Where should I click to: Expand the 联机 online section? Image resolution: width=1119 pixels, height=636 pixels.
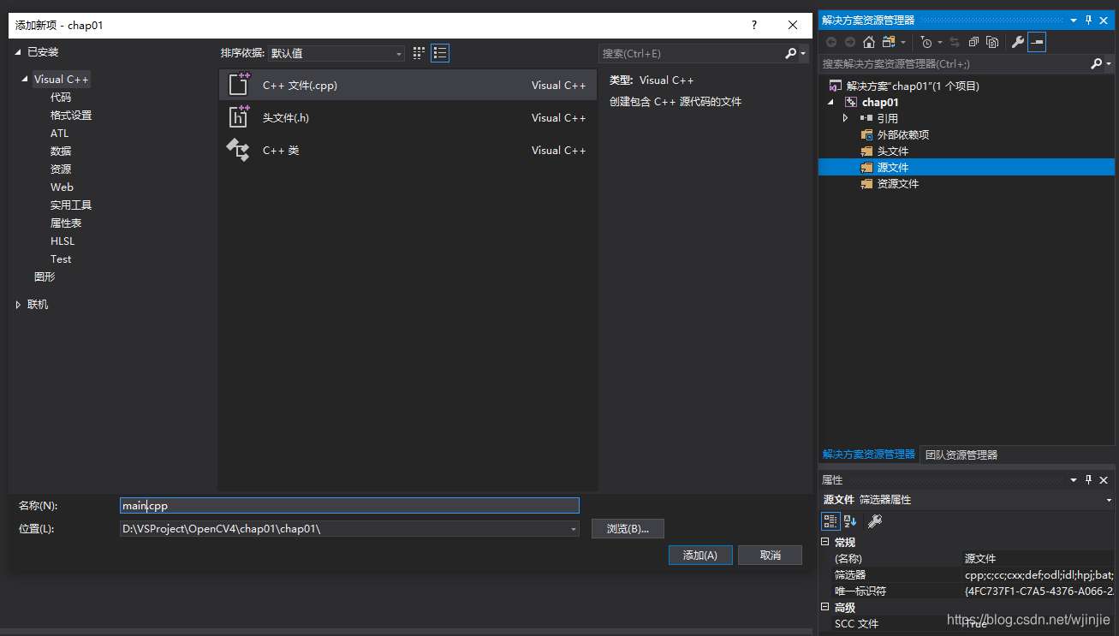18,305
